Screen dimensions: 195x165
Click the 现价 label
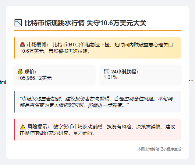point(30,72)
